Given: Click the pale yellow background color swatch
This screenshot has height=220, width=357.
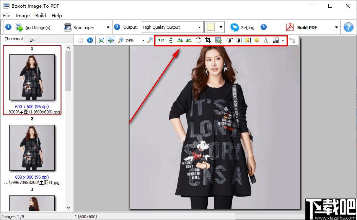Looking at the screenshot, I should pos(210,27).
